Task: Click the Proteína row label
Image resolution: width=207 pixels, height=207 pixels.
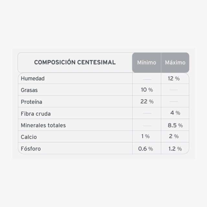Action: 31,102
